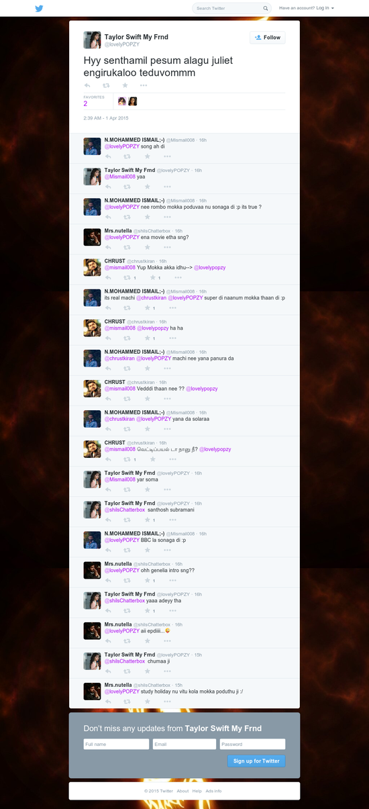
Task: Click the Twitter bird logo
Action: 39,8
